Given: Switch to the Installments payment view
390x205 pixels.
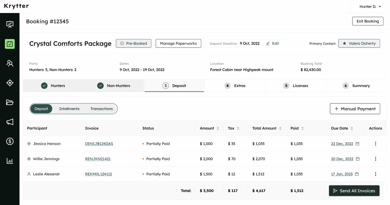Looking at the screenshot, I should pos(69,109).
